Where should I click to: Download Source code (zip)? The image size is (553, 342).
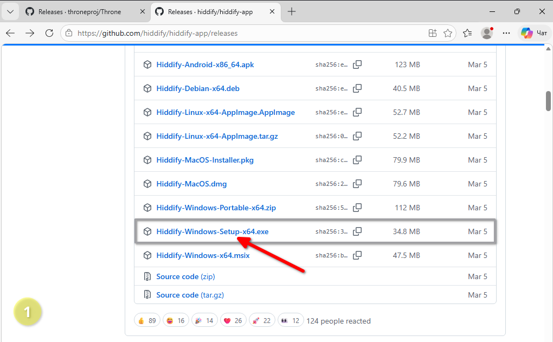[x=185, y=276]
